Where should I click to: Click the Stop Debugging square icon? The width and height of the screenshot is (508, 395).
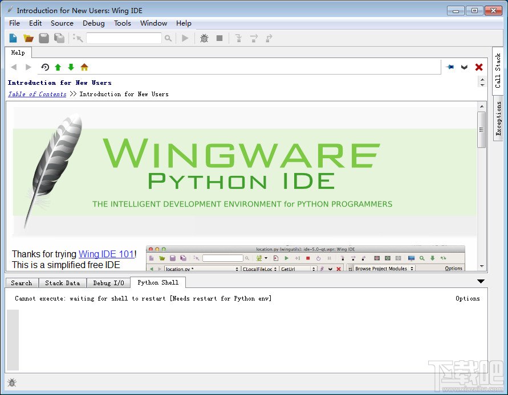[220, 38]
